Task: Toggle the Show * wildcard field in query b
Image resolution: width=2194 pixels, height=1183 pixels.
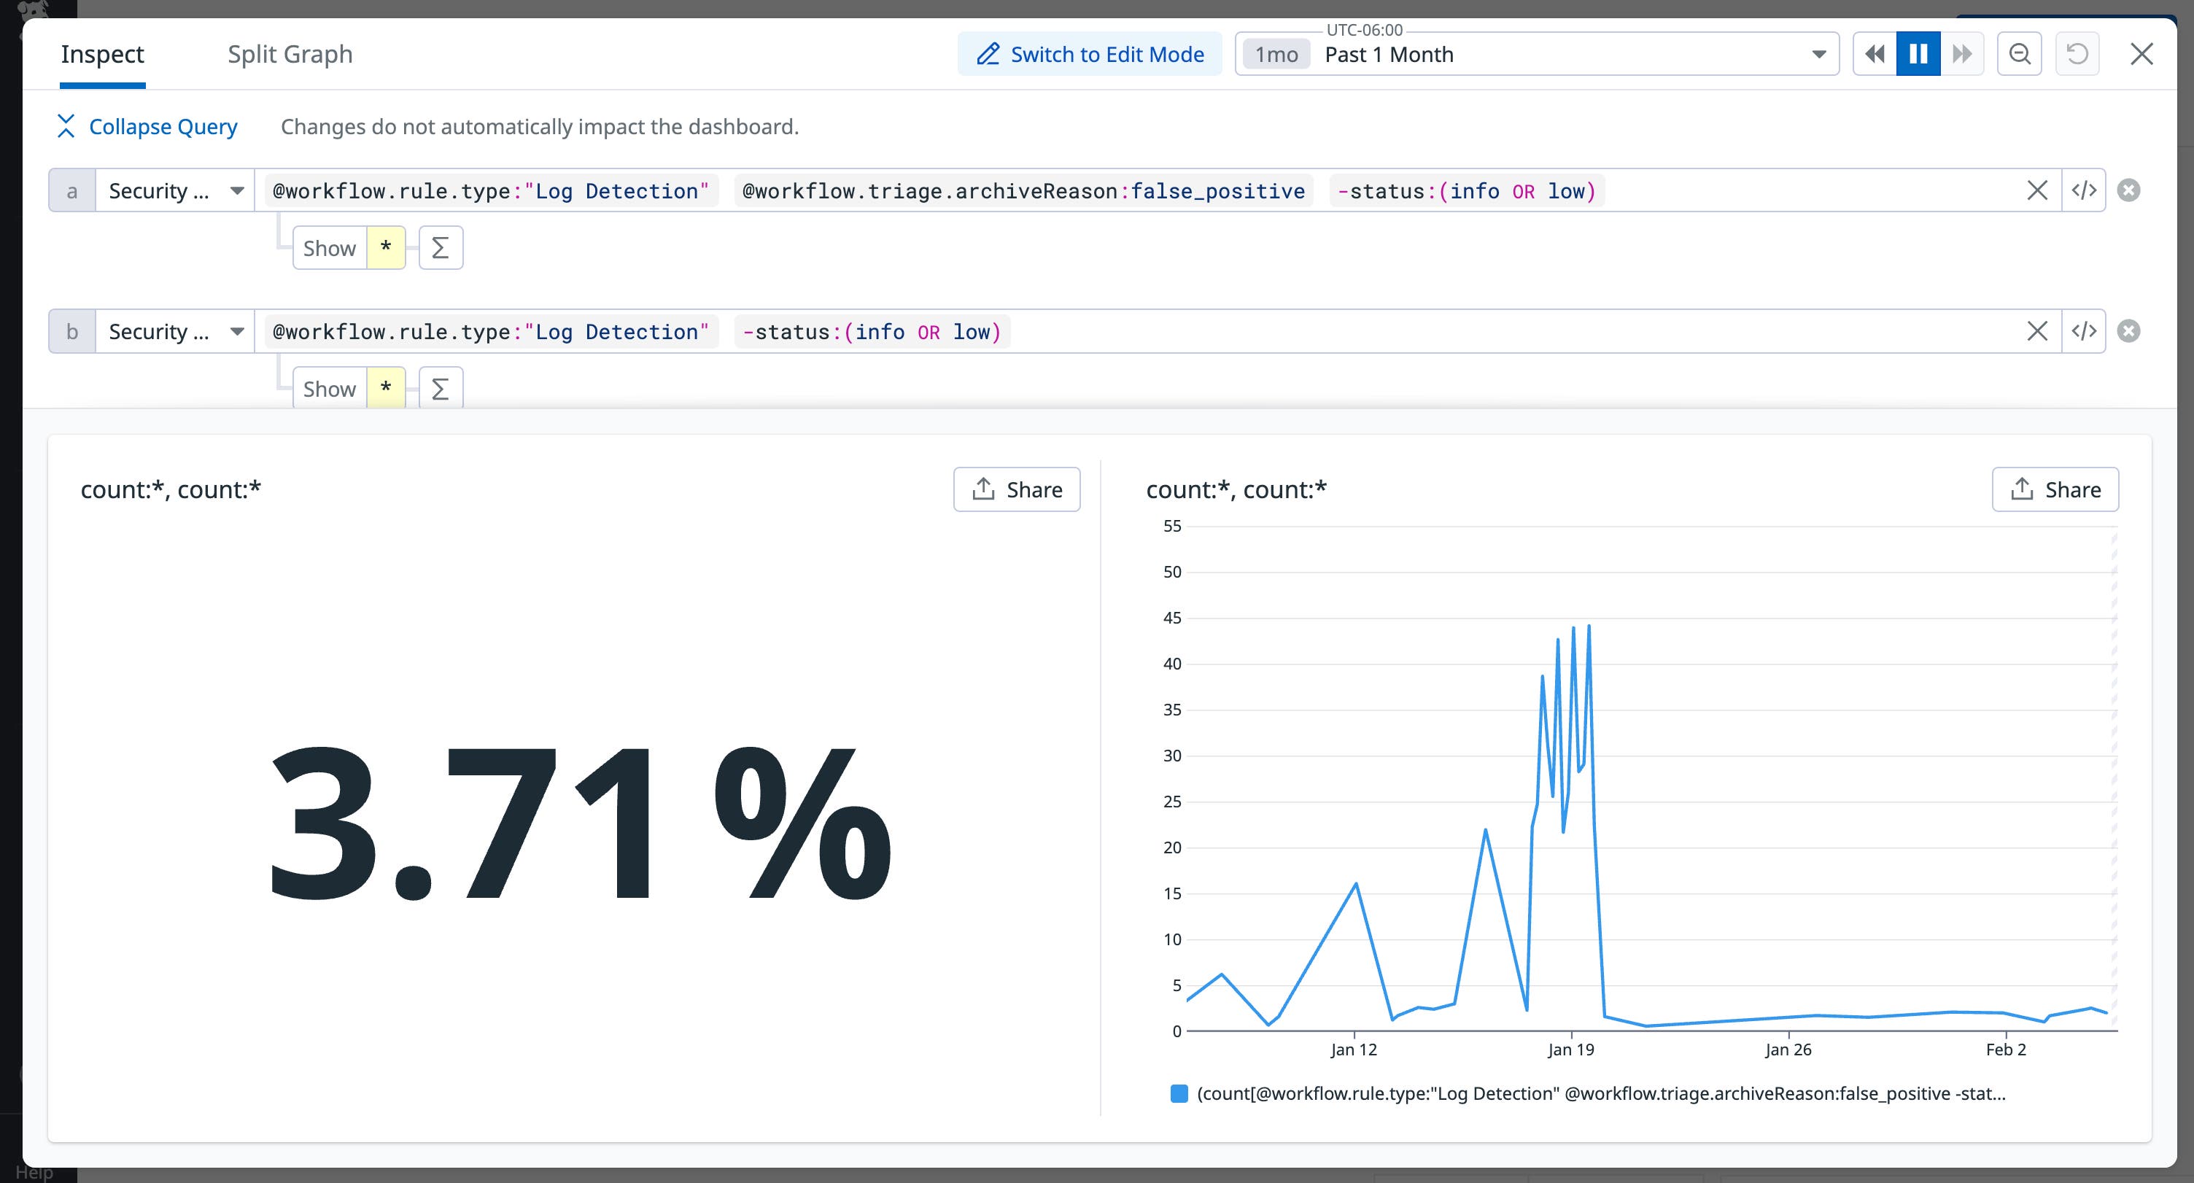Action: pyautogui.click(x=385, y=388)
